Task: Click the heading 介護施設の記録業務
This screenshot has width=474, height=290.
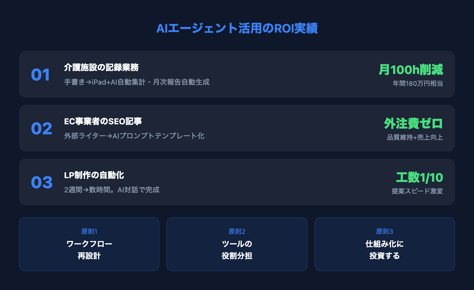Action: click(101, 67)
